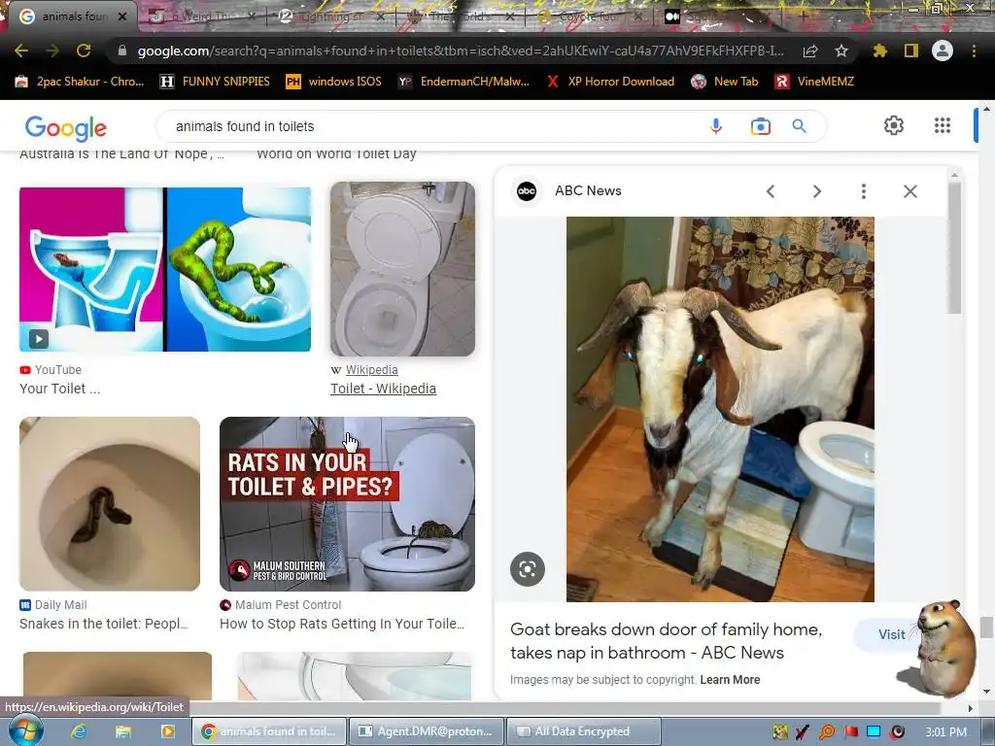
Task: Open Windows Explorer folder in taskbar
Action: point(123,731)
